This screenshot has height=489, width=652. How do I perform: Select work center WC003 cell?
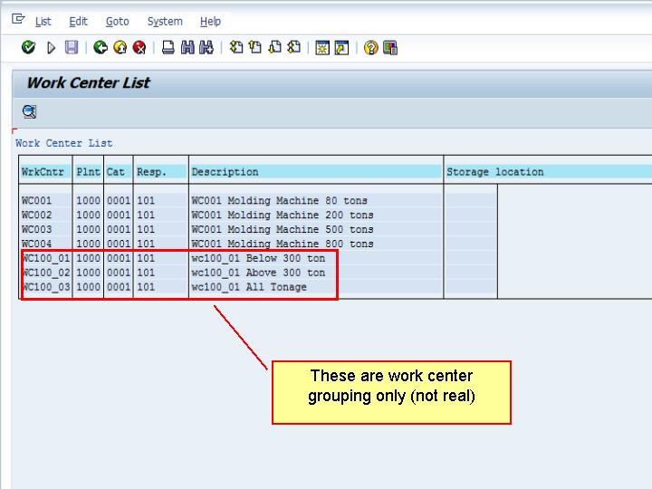pos(46,229)
